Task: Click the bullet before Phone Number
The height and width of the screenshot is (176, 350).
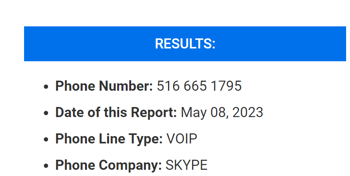Action: point(46,86)
